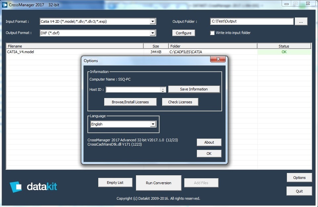The height and width of the screenshot is (207, 318).
Task: Click the Output Folder path field
Action: coord(252,21)
